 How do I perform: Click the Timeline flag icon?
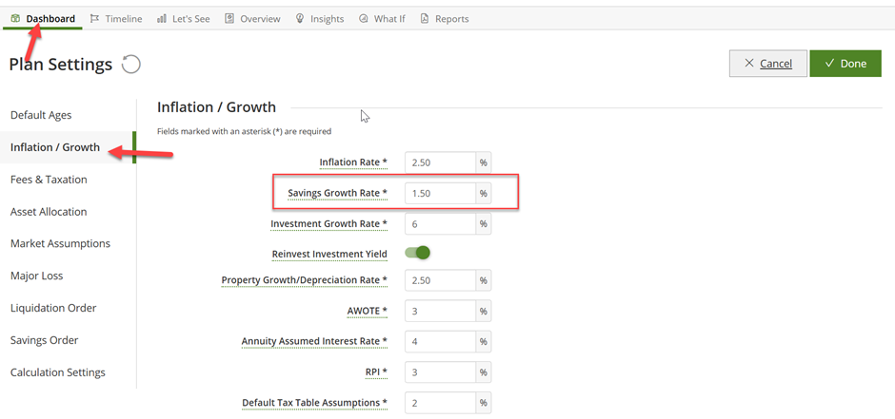tap(95, 19)
